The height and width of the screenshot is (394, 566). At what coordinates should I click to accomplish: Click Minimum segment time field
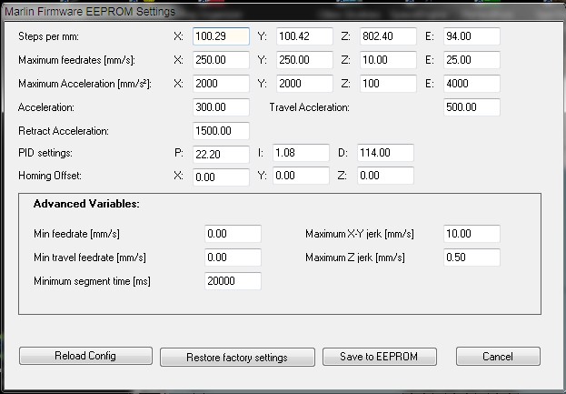pyautogui.click(x=233, y=281)
